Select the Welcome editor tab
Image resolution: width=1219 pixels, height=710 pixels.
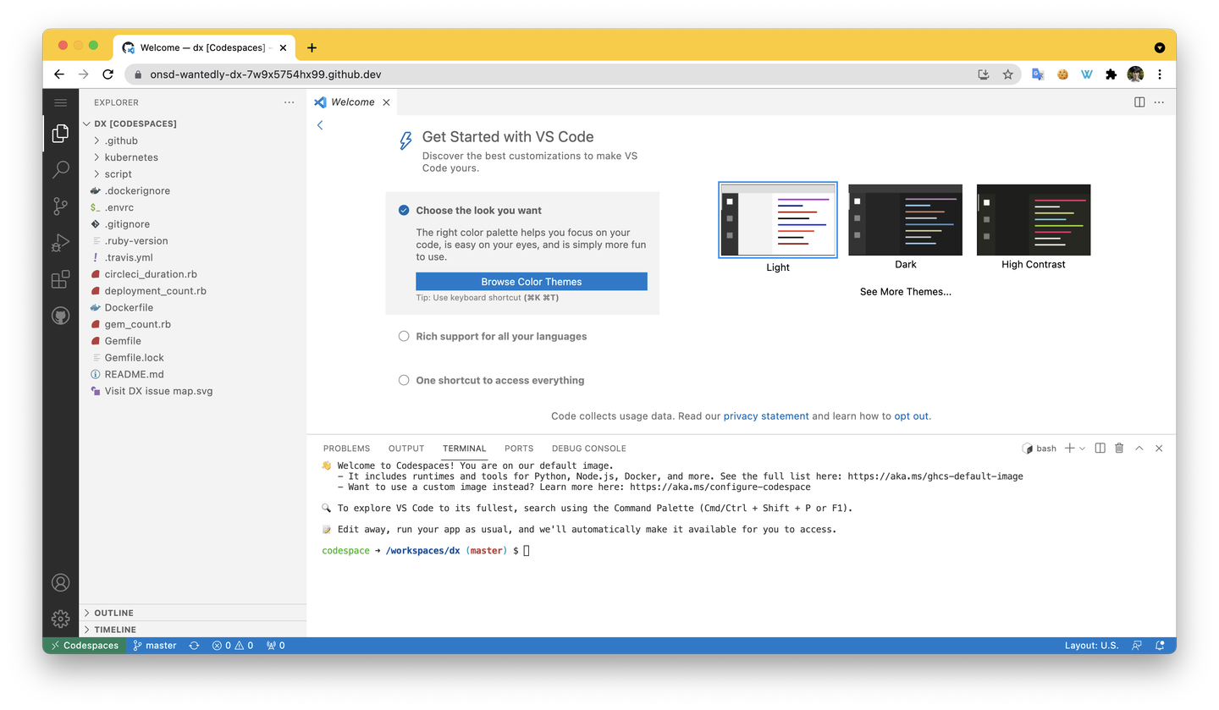coord(352,102)
